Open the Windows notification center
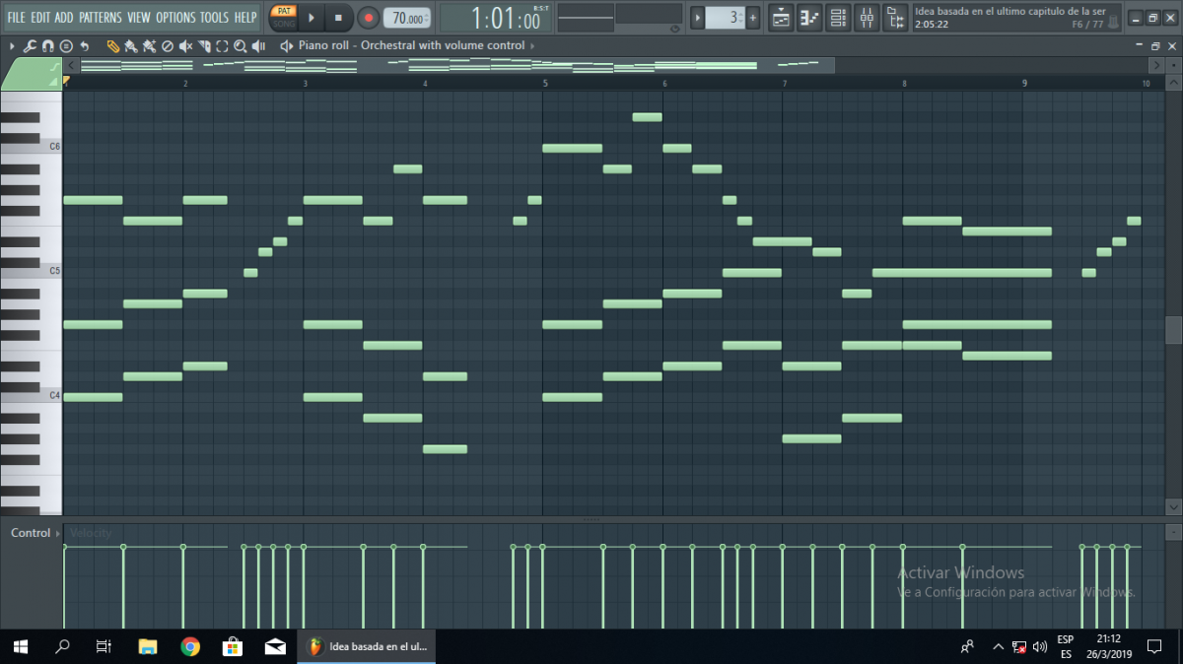Viewport: 1183px width, 664px height. 1154,646
